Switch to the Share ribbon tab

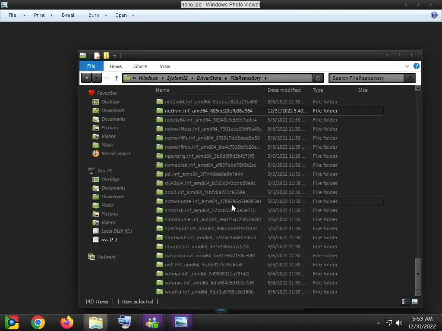tap(141, 66)
